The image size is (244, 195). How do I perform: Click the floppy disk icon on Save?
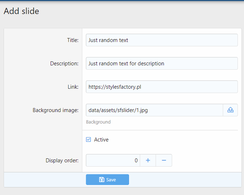pyautogui.click(x=102, y=180)
